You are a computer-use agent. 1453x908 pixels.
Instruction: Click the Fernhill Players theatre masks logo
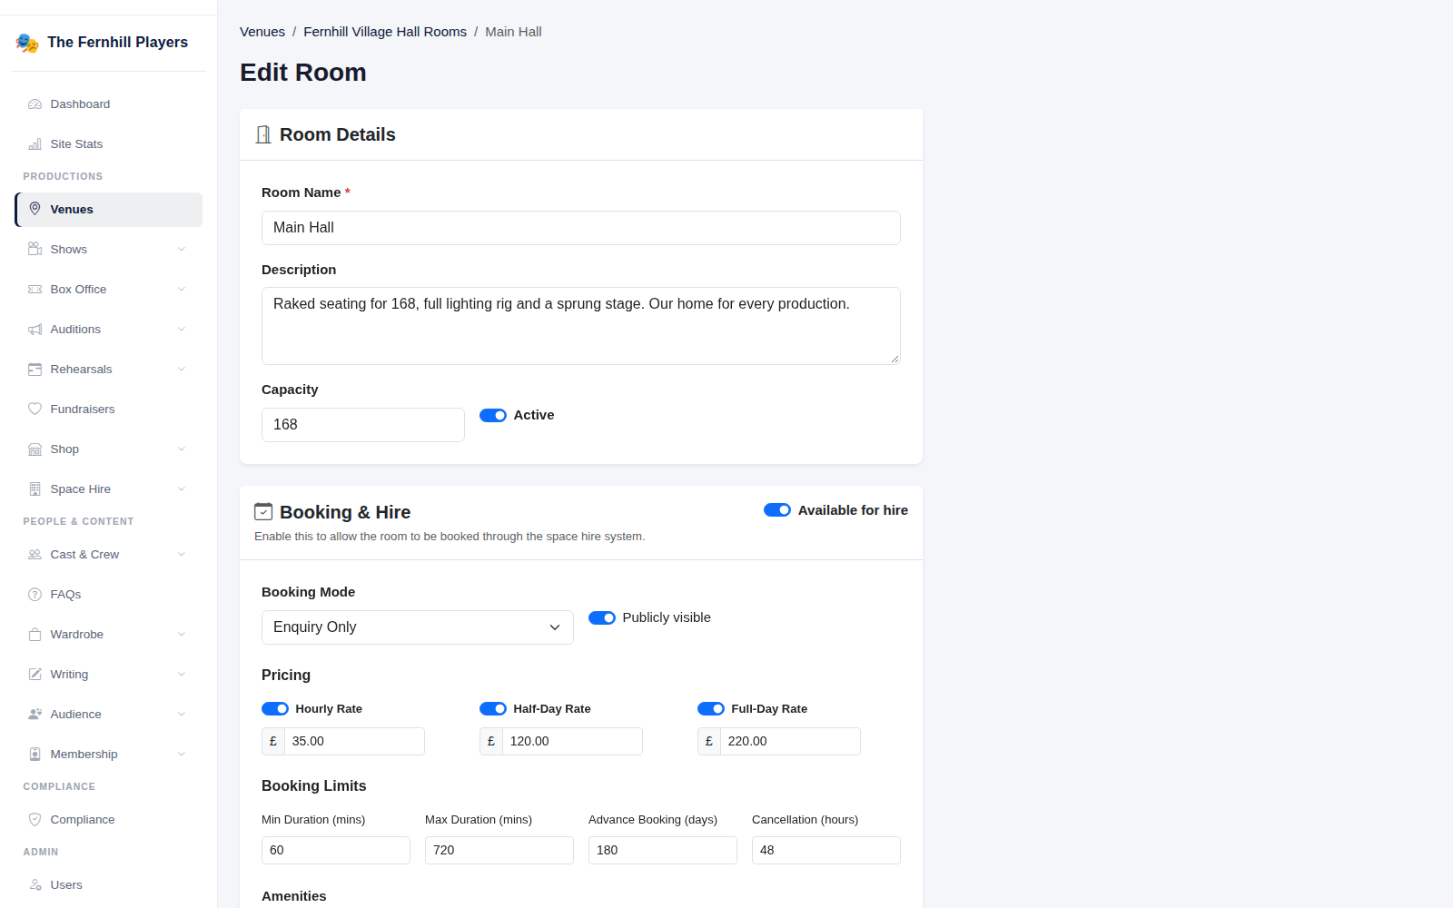coord(27,43)
